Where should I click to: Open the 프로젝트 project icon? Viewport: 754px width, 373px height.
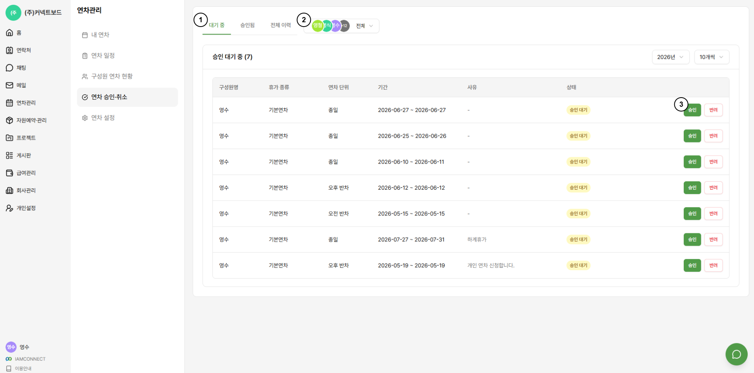tap(10, 138)
